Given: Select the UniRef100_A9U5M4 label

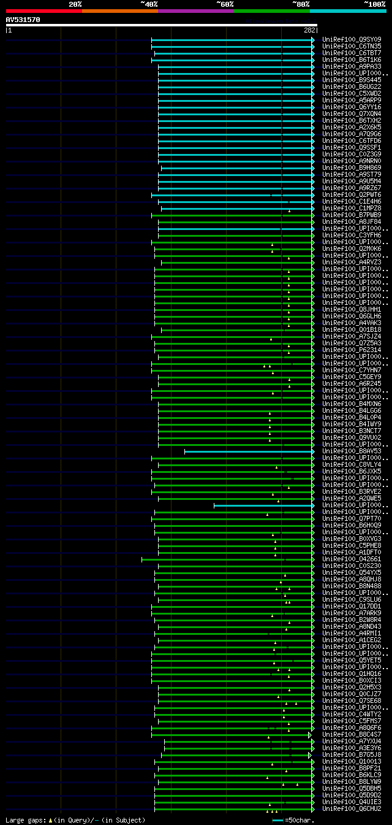Looking at the screenshot, I should click(352, 181).
